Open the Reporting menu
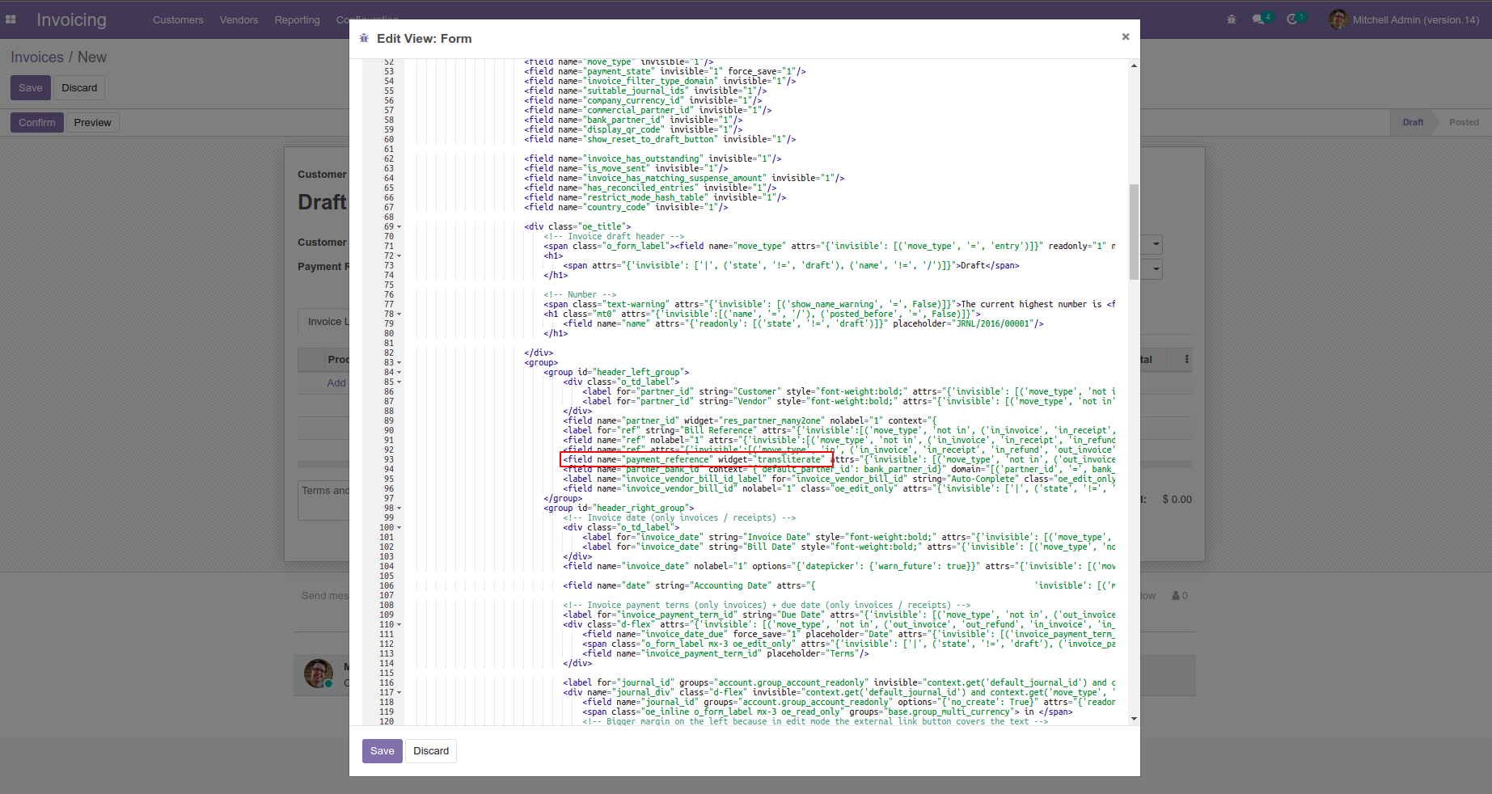Image resolution: width=1492 pixels, height=794 pixels. pos(297,19)
